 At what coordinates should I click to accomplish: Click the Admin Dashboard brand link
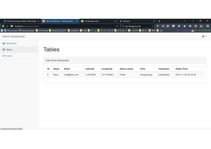pos(13,36)
